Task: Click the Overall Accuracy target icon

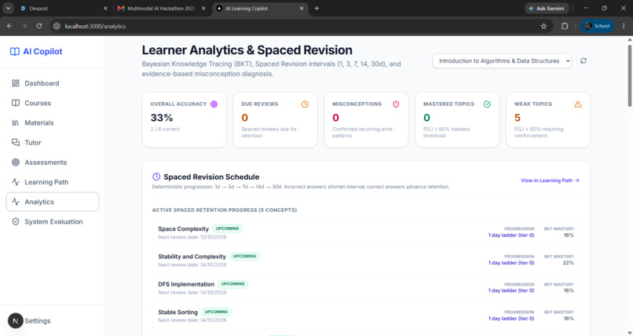Action: (214, 104)
